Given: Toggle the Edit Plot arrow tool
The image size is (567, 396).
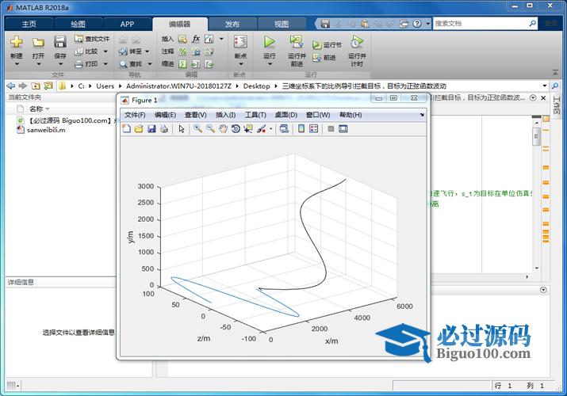Looking at the screenshot, I should [182, 129].
